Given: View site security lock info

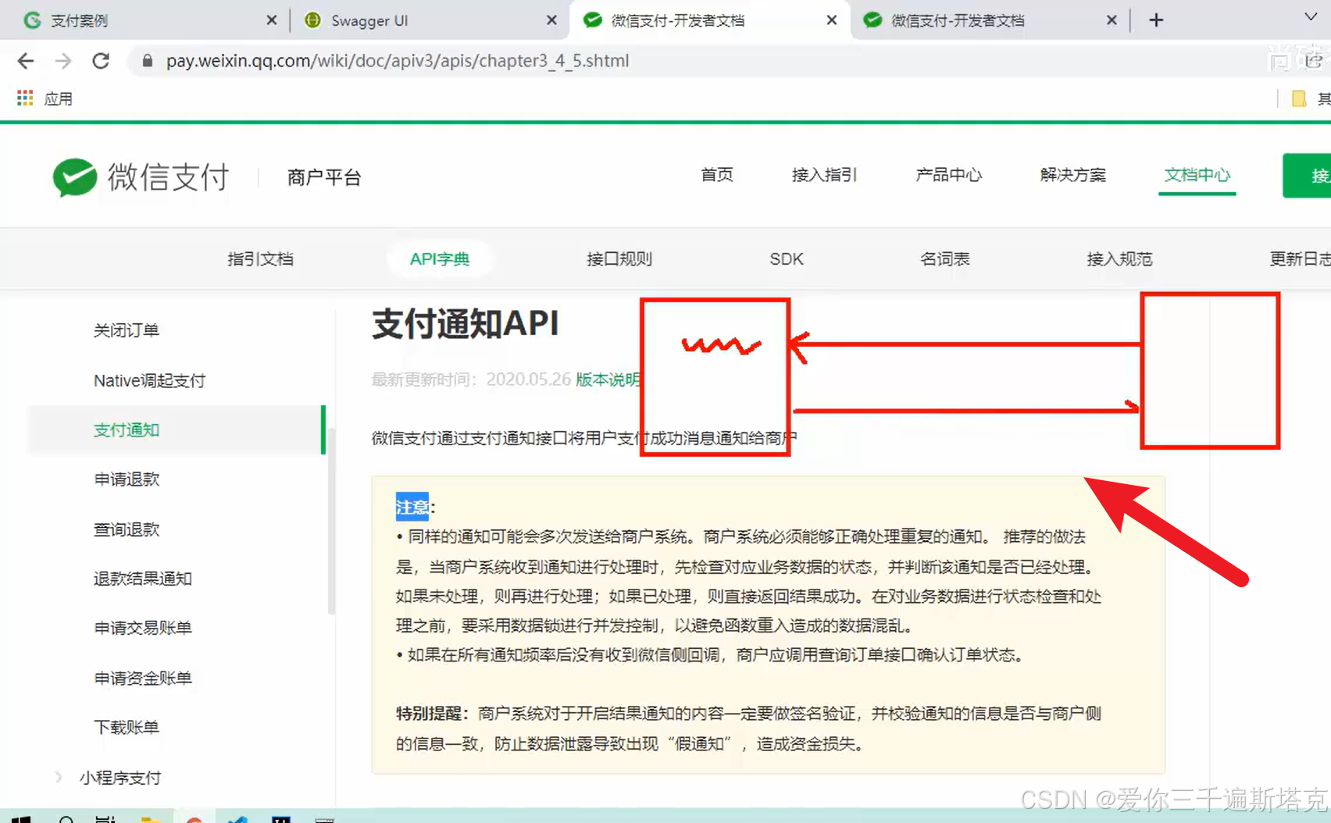Looking at the screenshot, I should pos(147,61).
